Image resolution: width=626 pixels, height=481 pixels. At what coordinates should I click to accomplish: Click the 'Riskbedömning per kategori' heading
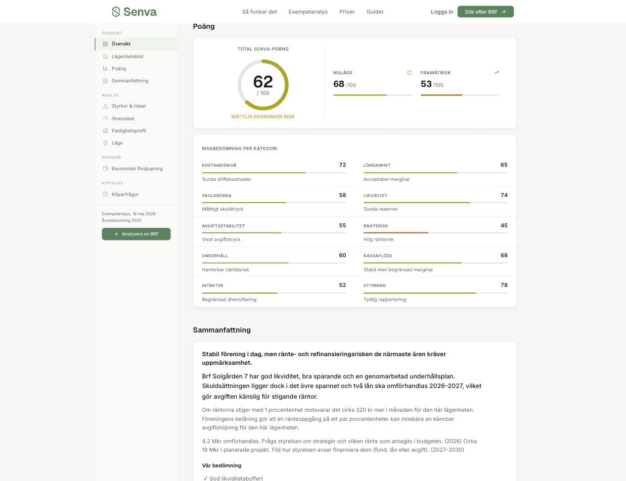(240, 149)
